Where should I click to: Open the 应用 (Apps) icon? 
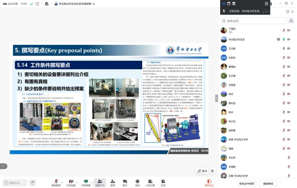point(163,182)
